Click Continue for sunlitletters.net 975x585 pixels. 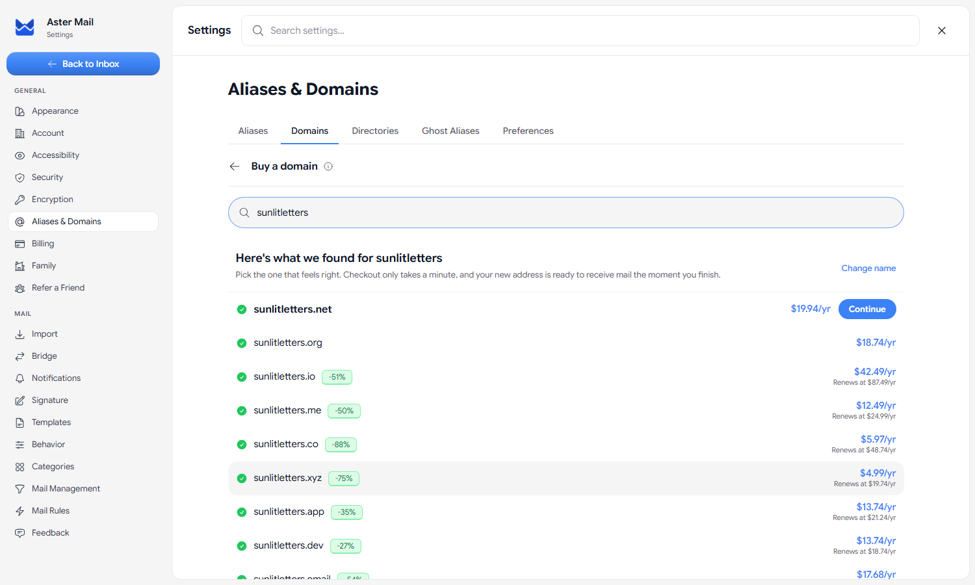point(867,309)
